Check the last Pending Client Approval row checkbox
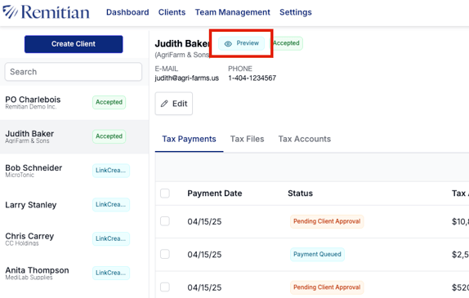 click(165, 287)
